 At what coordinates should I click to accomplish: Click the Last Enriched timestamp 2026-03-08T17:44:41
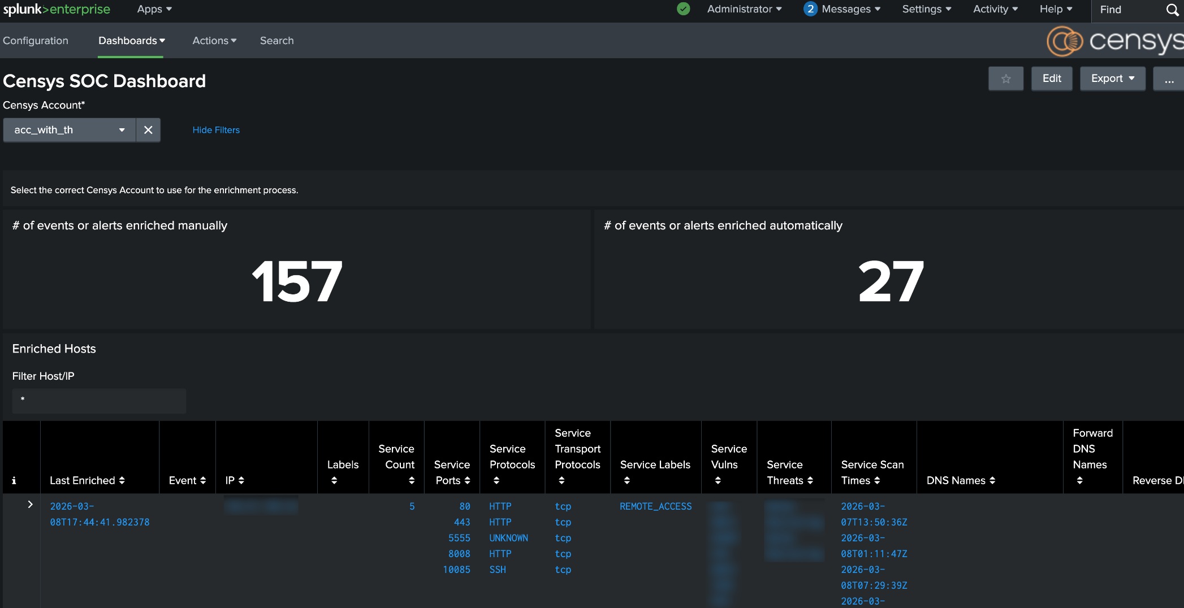tap(100, 514)
